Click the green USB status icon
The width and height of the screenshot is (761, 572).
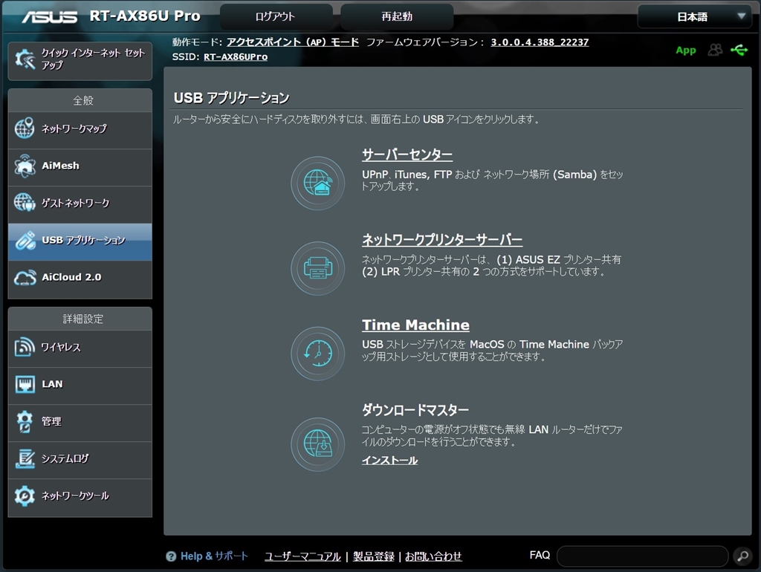739,50
